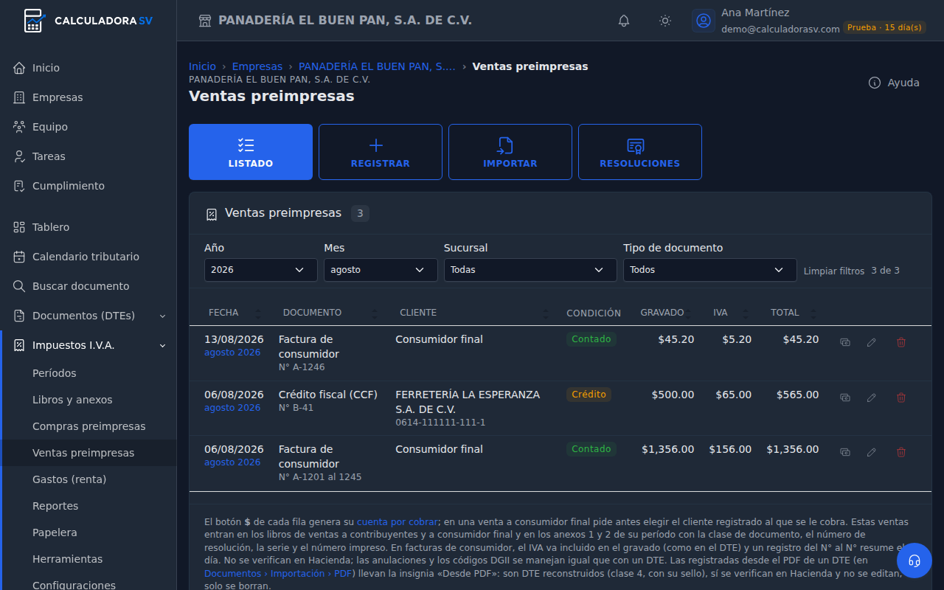944x590 pixels.
Task: Toggle light/dark theme sun icon
Action: click(665, 21)
